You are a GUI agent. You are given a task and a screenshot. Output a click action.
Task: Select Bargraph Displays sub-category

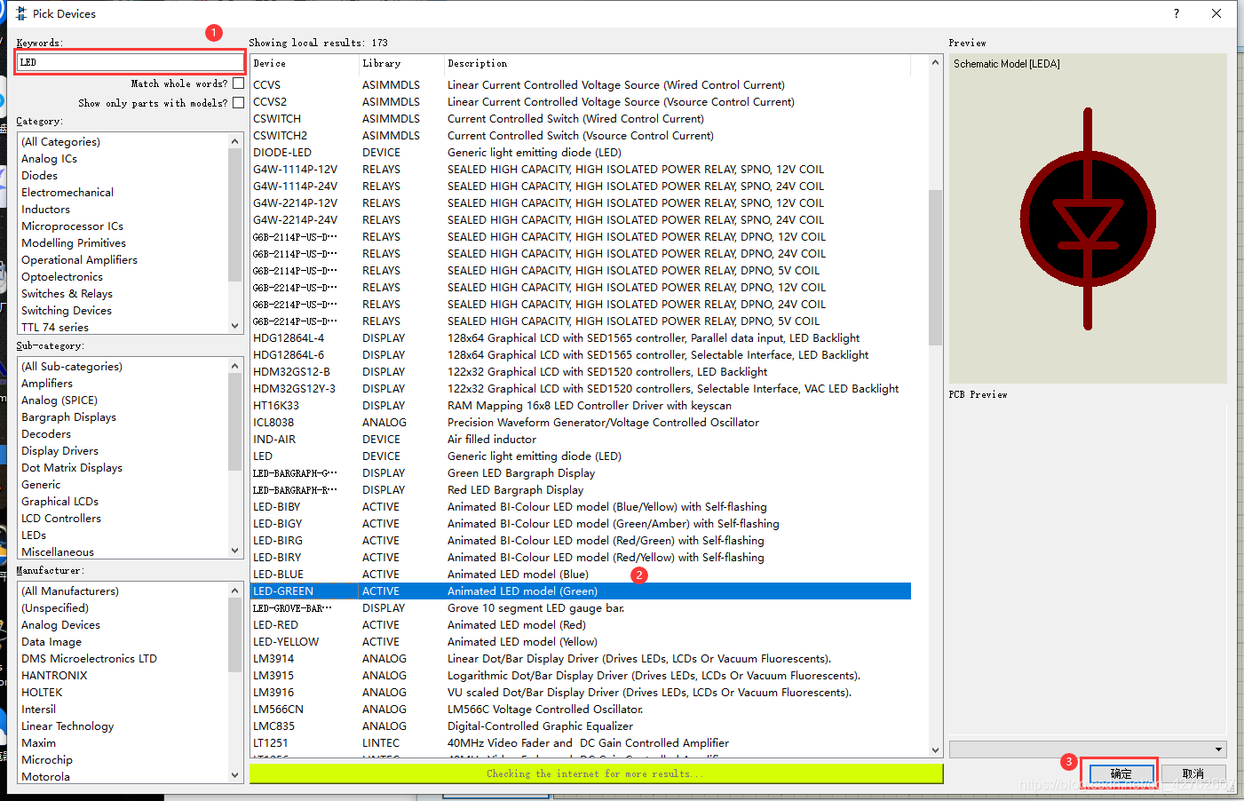68,417
